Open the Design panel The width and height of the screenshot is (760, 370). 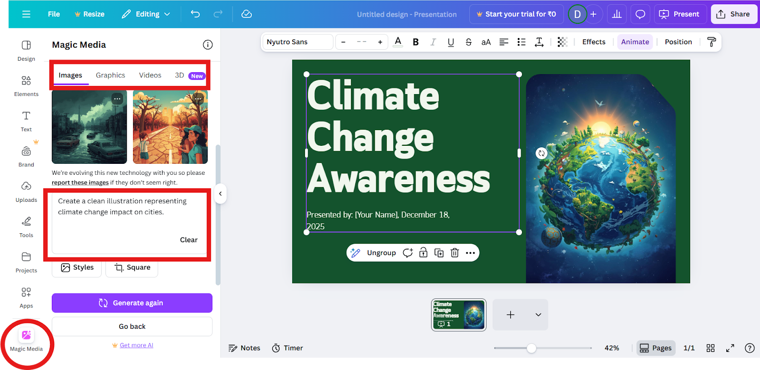point(26,51)
